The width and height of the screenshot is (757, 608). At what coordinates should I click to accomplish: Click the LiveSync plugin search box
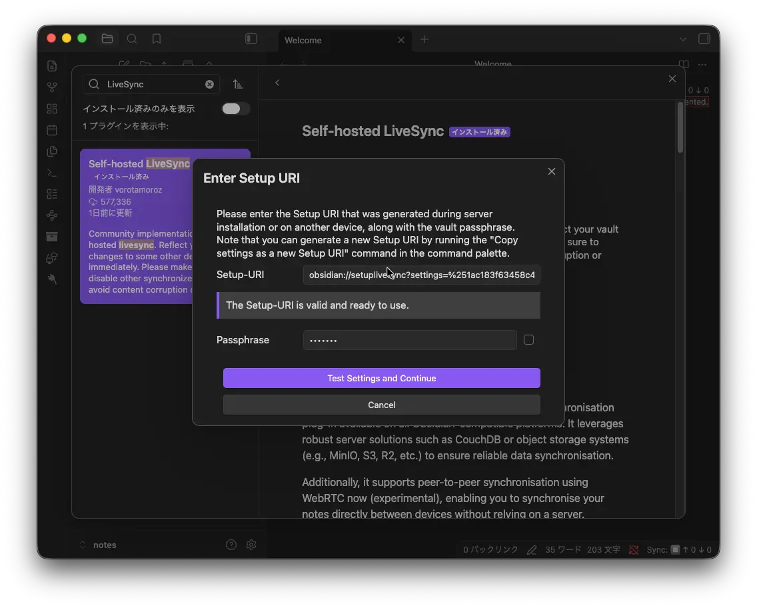click(x=151, y=84)
